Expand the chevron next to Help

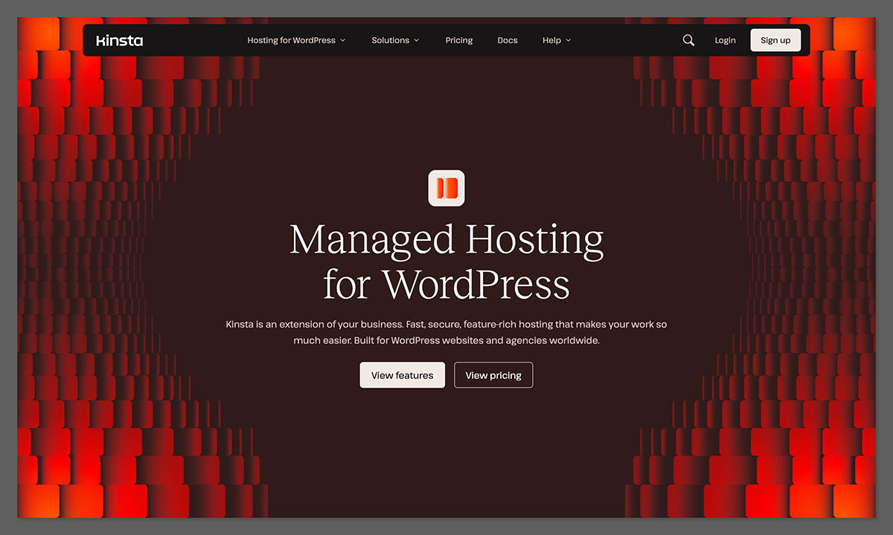(x=569, y=41)
